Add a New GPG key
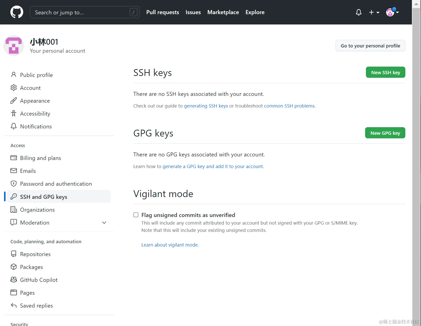Viewport: 421px width, 326px height. pyautogui.click(x=385, y=133)
